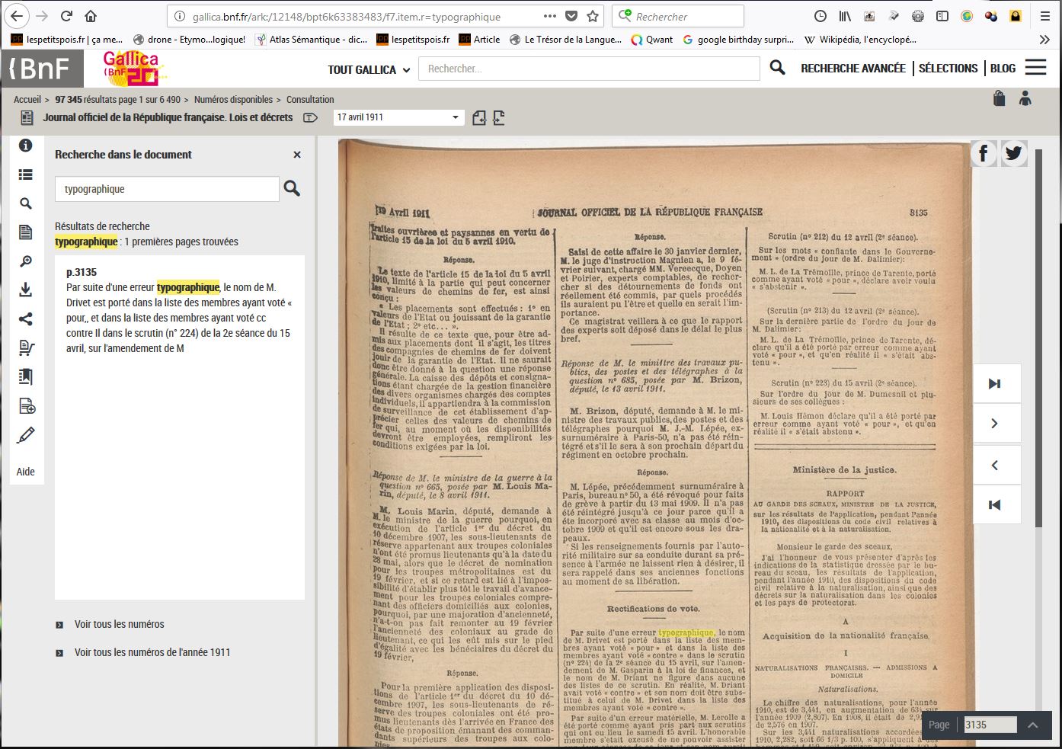Expand the page number panel chevron
The width and height of the screenshot is (1062, 749).
click(1033, 725)
